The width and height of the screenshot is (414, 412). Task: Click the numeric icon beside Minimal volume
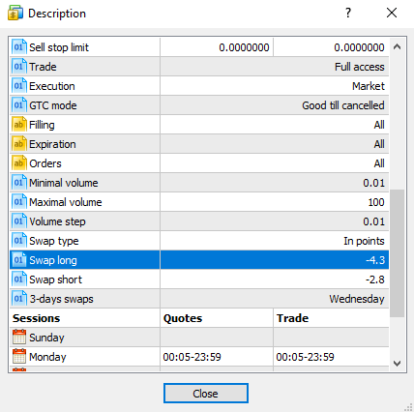click(x=19, y=183)
